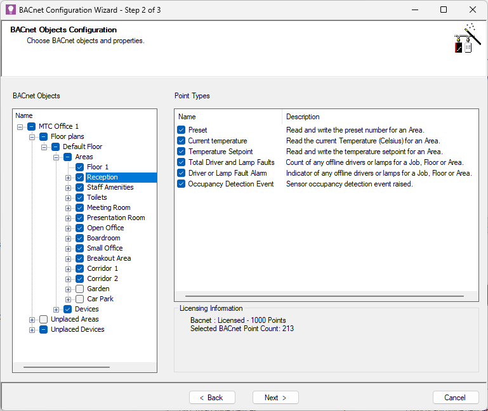
Task: Collapse the Floor plans node
Action: coord(32,137)
